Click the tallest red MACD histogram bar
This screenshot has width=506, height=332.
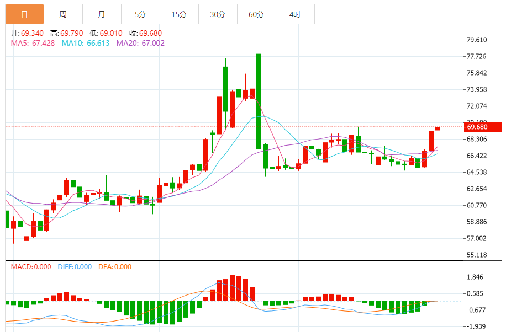click(233, 288)
